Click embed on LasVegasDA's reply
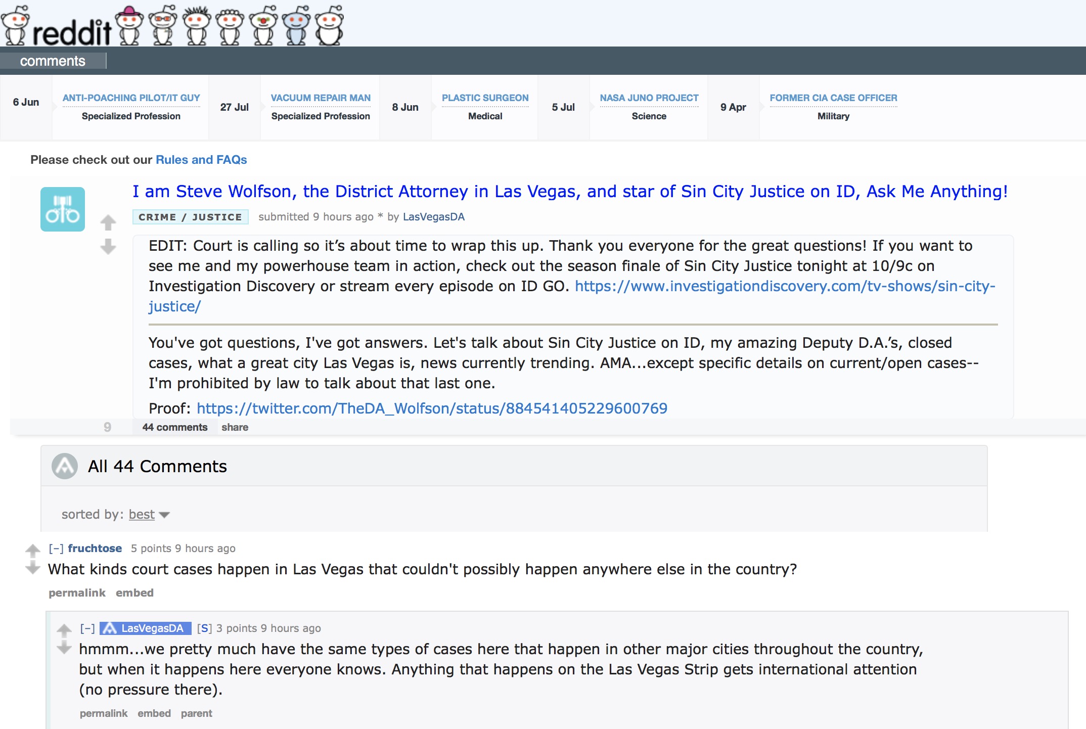This screenshot has height=729, width=1086. (x=154, y=713)
